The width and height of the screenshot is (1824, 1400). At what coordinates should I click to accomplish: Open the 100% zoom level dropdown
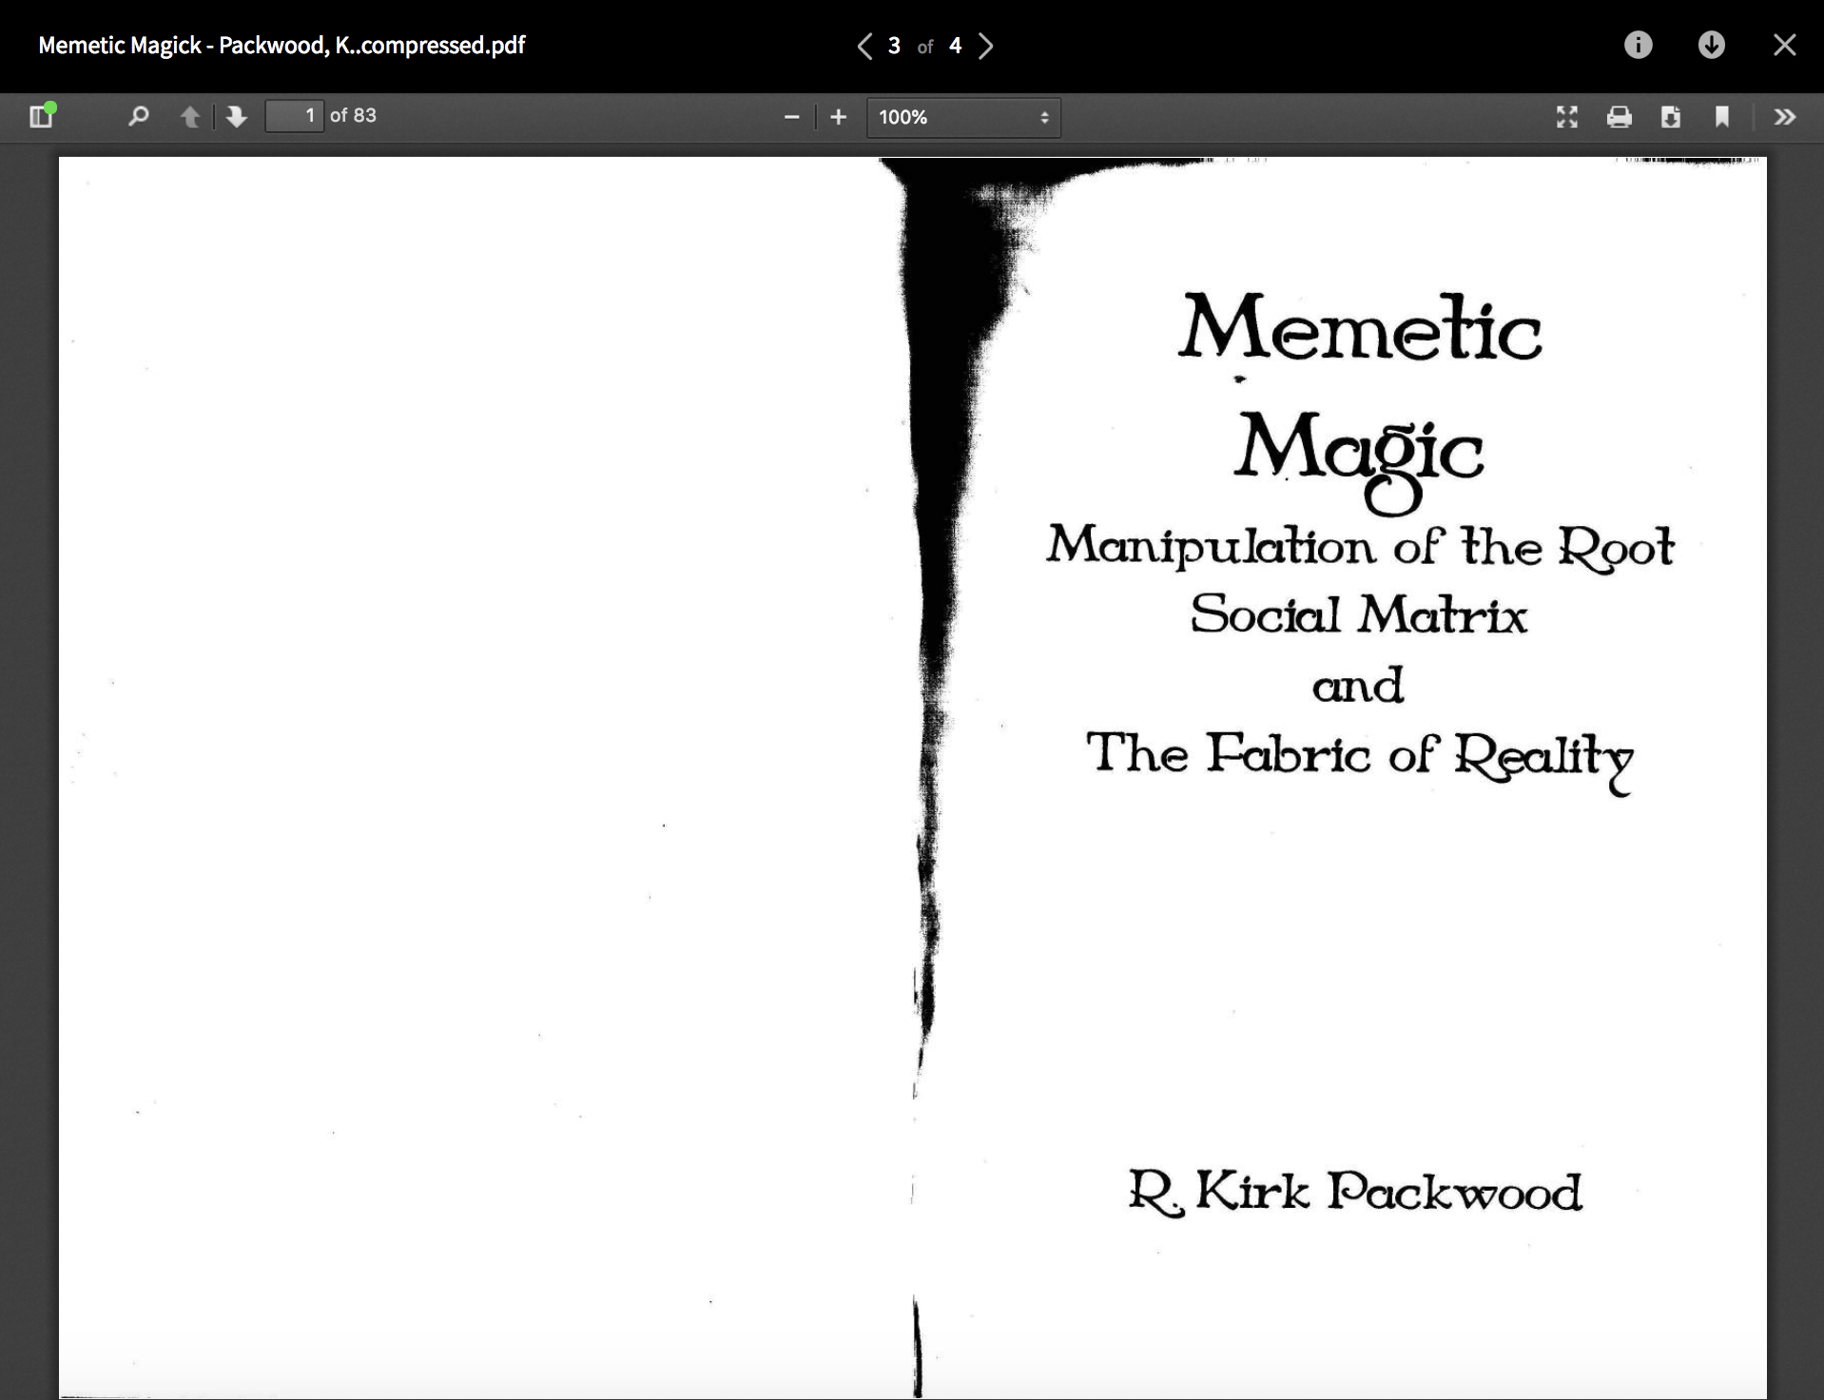[x=963, y=117]
